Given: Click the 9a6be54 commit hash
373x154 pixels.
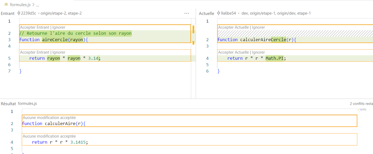Looking at the screenshot, I should (x=228, y=13).
